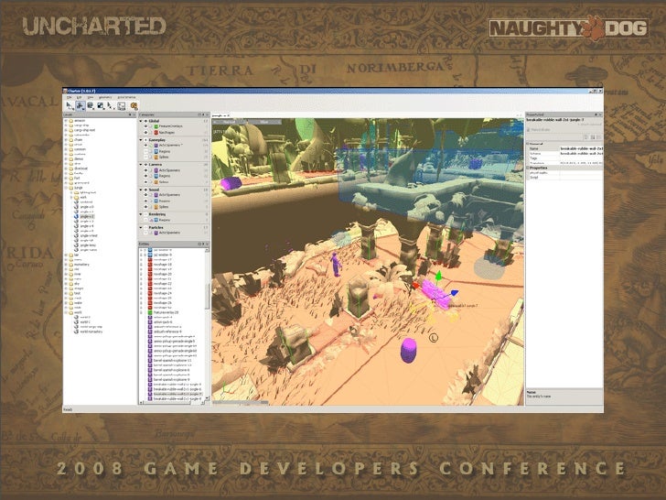
Task: Toggle the checkbox beside Camera Regions
Action: pyautogui.click(x=151, y=176)
